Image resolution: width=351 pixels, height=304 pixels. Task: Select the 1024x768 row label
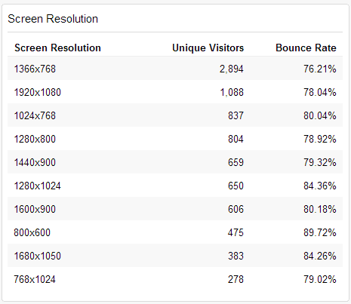tap(35, 115)
